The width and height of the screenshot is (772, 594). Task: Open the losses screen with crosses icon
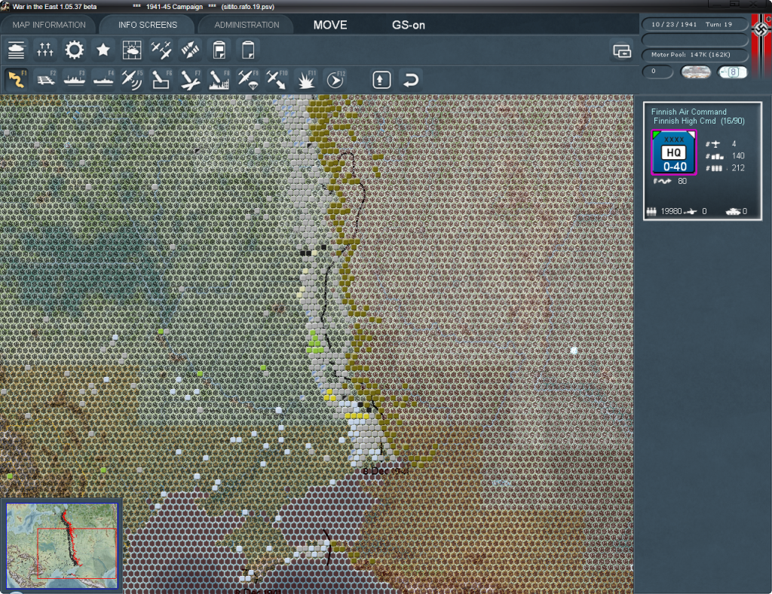(x=45, y=51)
